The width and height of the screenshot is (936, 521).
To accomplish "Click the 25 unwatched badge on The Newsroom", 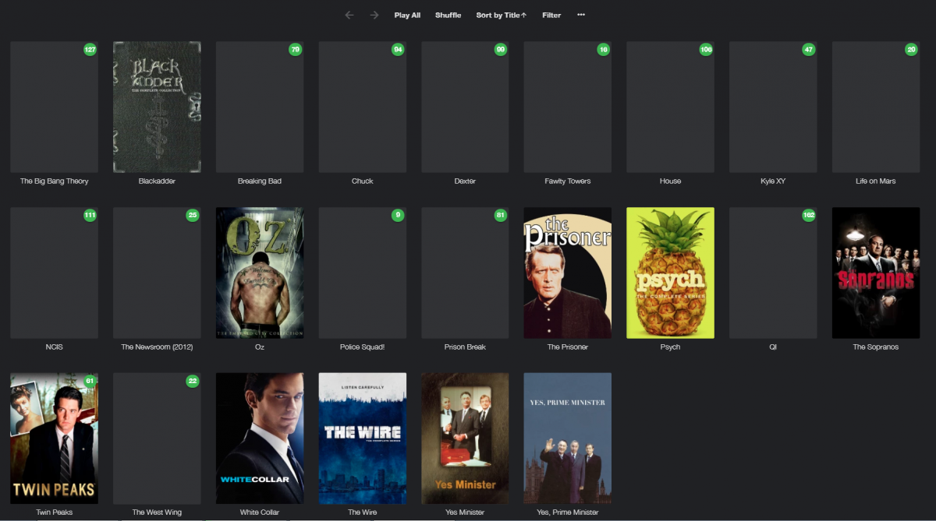I will click(x=193, y=215).
